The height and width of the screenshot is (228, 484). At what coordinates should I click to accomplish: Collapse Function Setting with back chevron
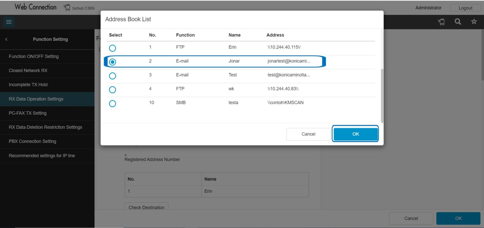(x=6, y=39)
